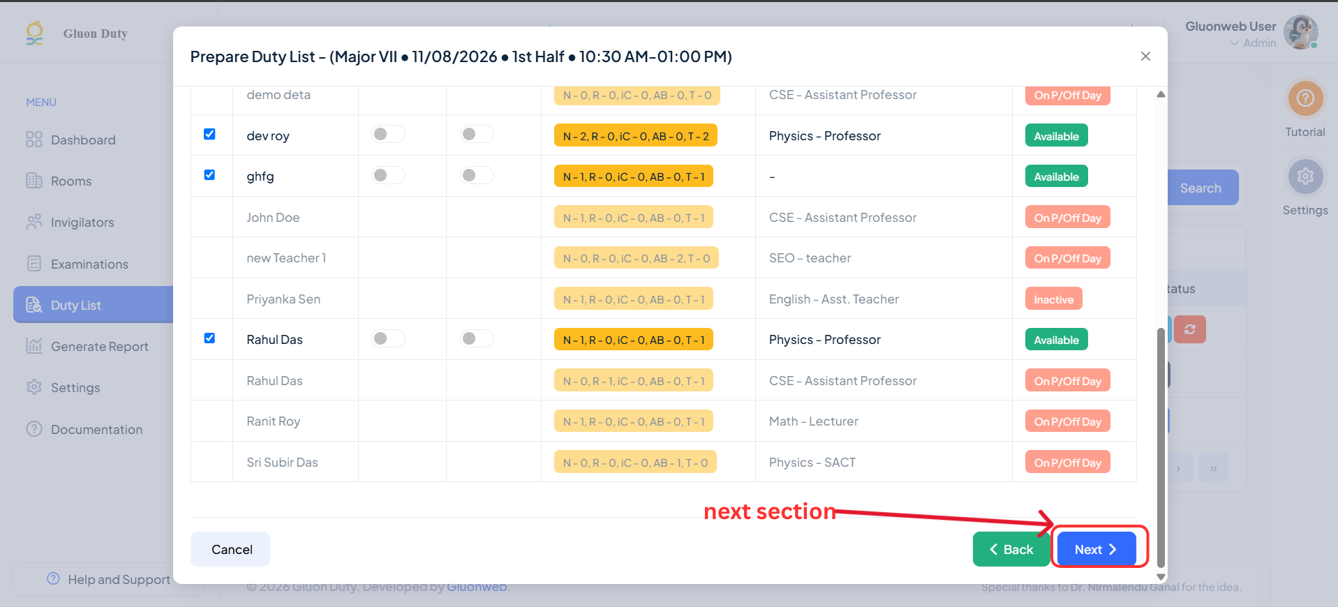Toggle first switch in ghfg row
The height and width of the screenshot is (607, 1338).
(388, 175)
